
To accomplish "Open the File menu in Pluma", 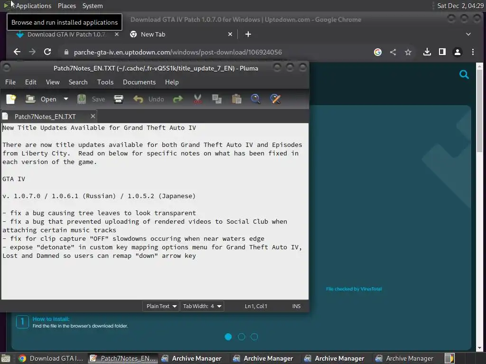I will tap(10, 82).
